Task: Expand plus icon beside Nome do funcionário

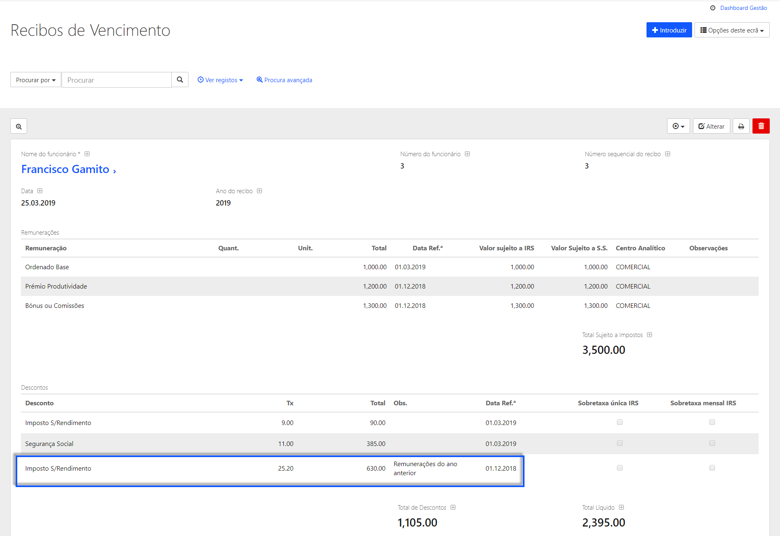Action: [87, 154]
